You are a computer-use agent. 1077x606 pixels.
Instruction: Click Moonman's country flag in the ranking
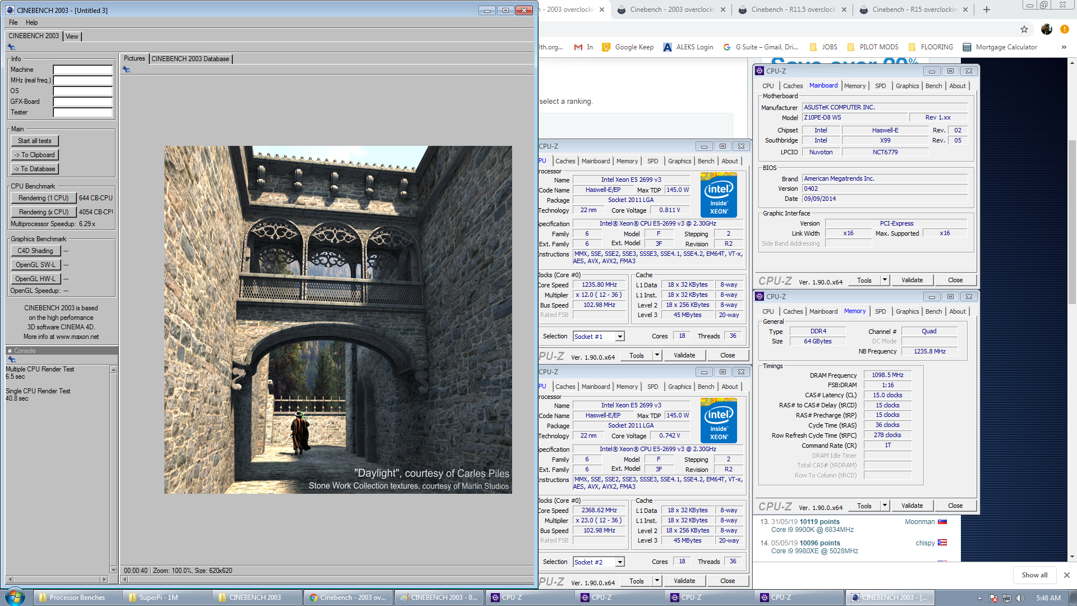tap(942, 522)
